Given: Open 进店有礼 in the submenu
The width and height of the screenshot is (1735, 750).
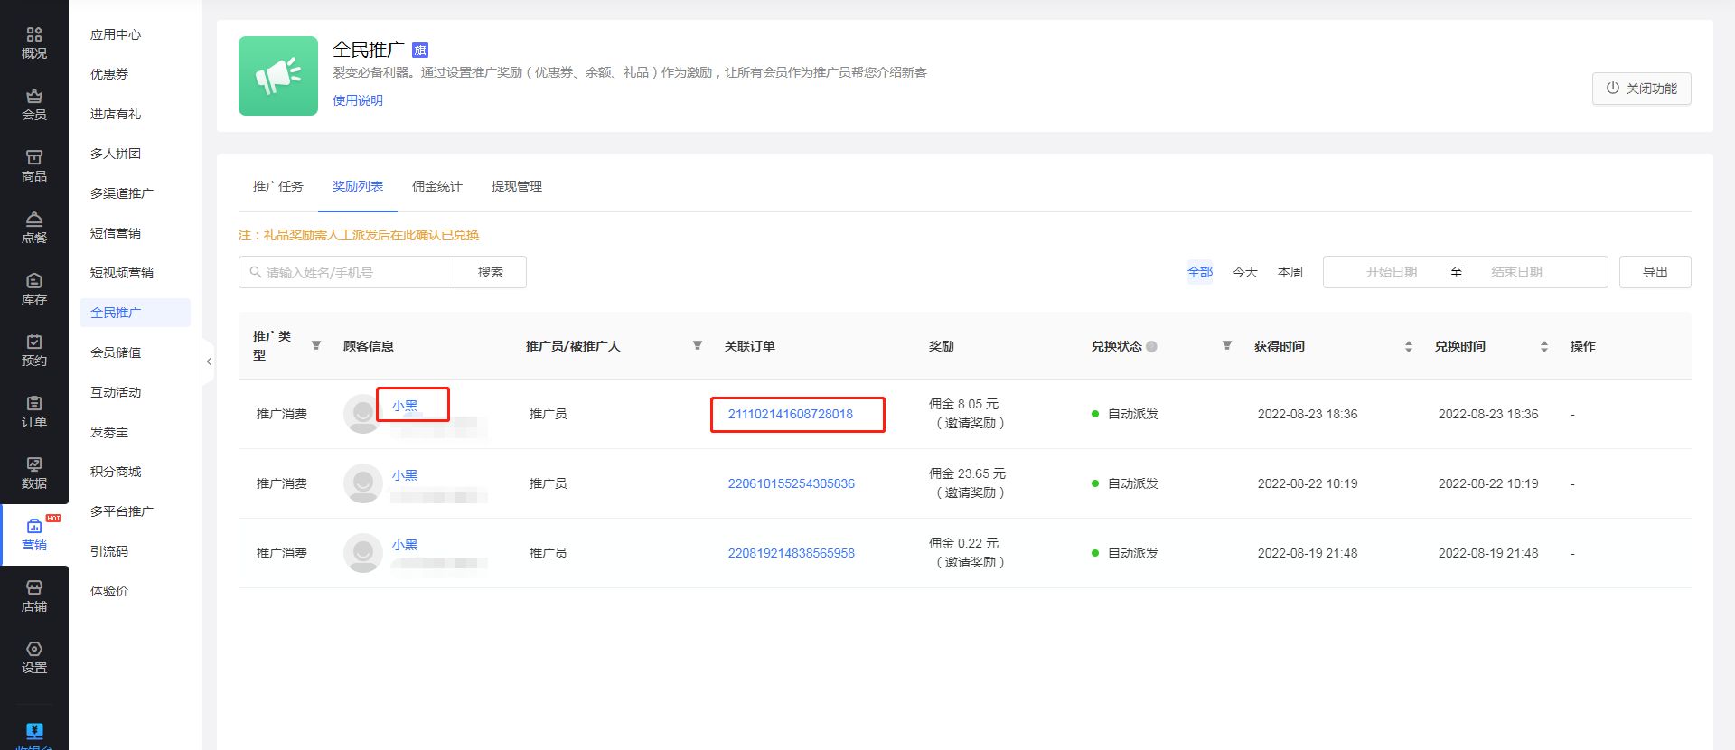Looking at the screenshot, I should [116, 114].
